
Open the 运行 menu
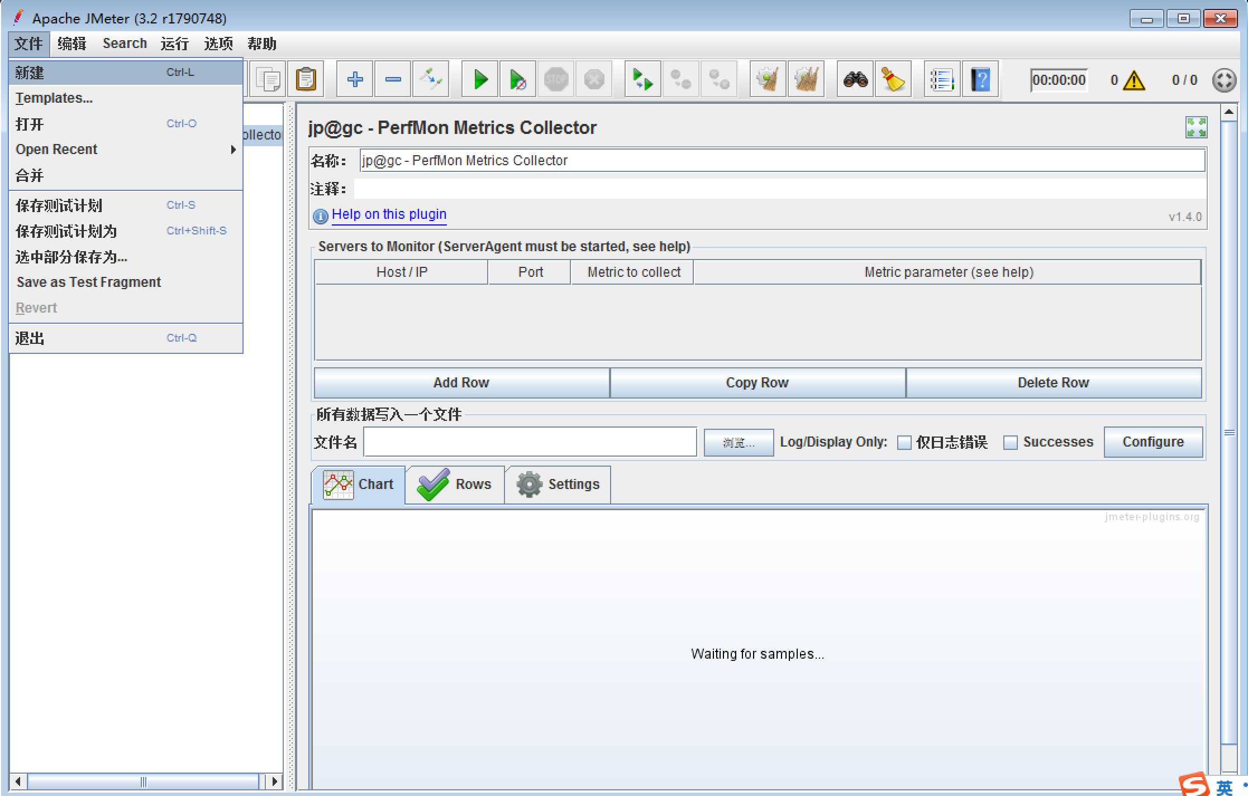point(174,44)
